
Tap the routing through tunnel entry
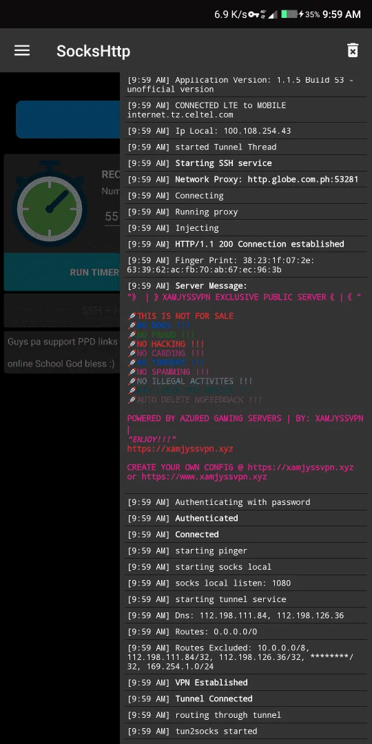coord(246,715)
